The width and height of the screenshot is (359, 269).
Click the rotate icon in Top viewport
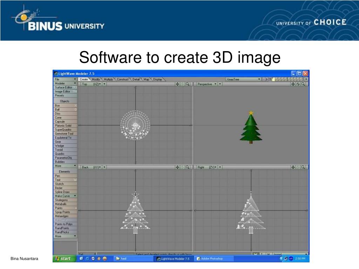[182, 84]
